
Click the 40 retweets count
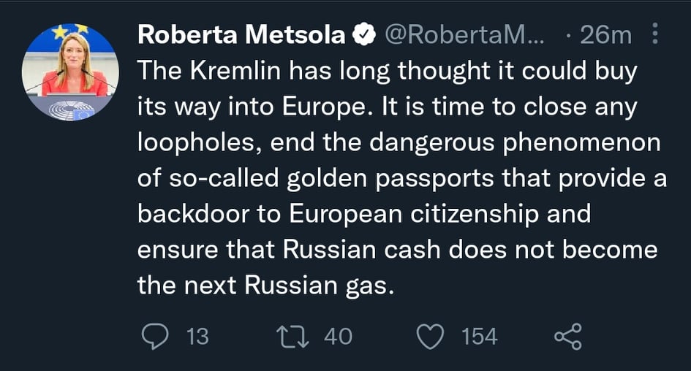tap(337, 336)
